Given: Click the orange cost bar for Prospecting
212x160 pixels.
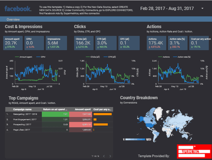Looking at the screenshot, I should 101,124.
